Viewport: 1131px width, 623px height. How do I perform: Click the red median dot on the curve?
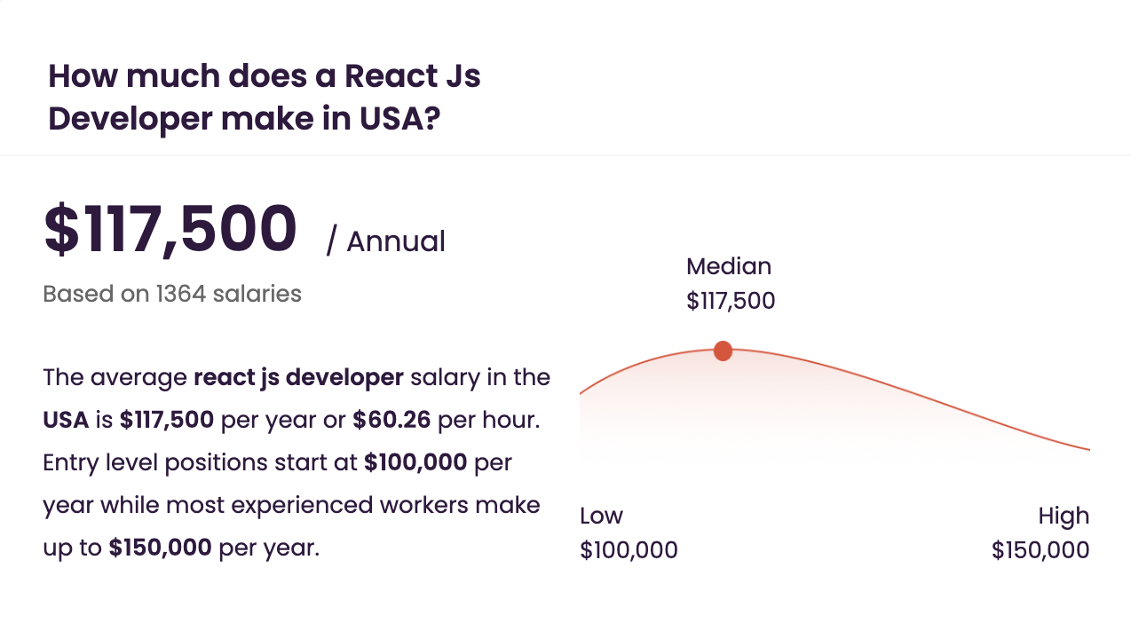[x=723, y=351]
